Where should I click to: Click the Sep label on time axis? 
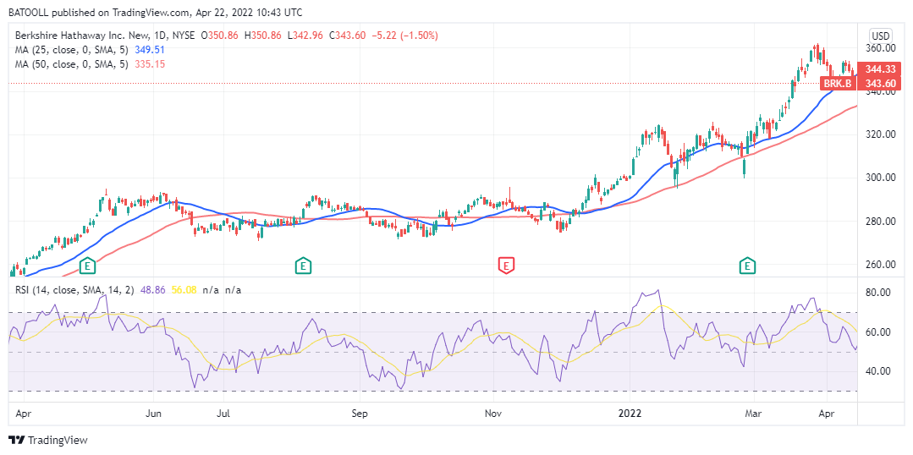click(360, 414)
